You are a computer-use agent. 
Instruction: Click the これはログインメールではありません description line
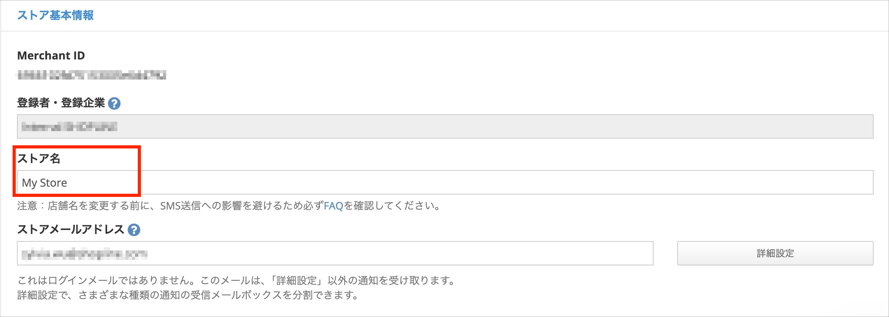point(236,280)
